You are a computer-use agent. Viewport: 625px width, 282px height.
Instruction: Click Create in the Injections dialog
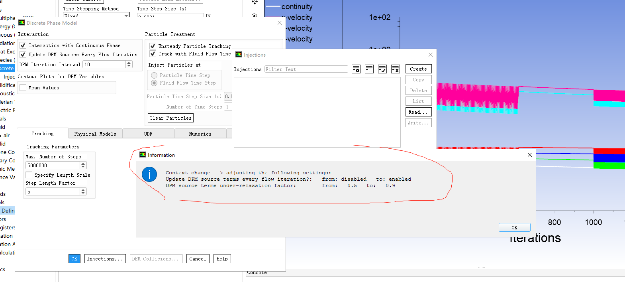pyautogui.click(x=418, y=69)
